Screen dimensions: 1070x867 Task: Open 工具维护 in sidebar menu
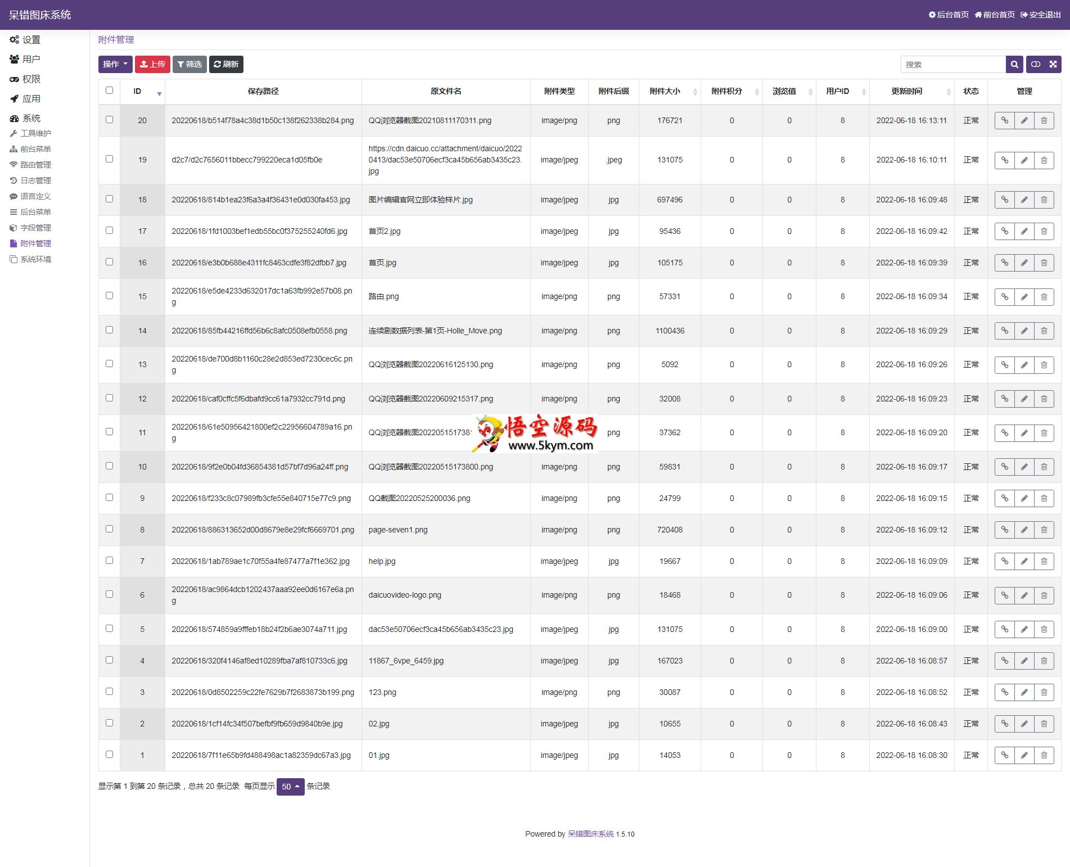pyautogui.click(x=31, y=133)
